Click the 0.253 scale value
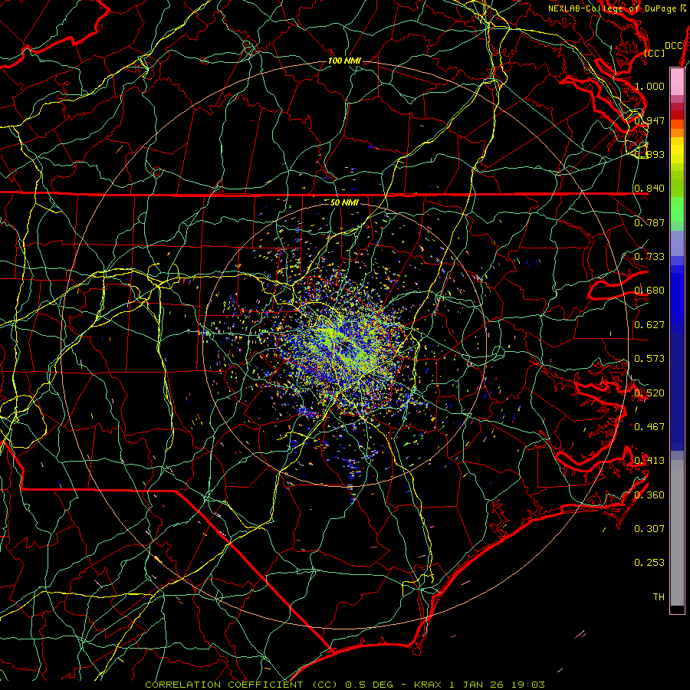Screen dimensions: 690x690 pyautogui.click(x=649, y=563)
